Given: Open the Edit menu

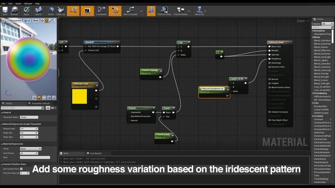Looking at the screenshot, I should coord(10,4).
